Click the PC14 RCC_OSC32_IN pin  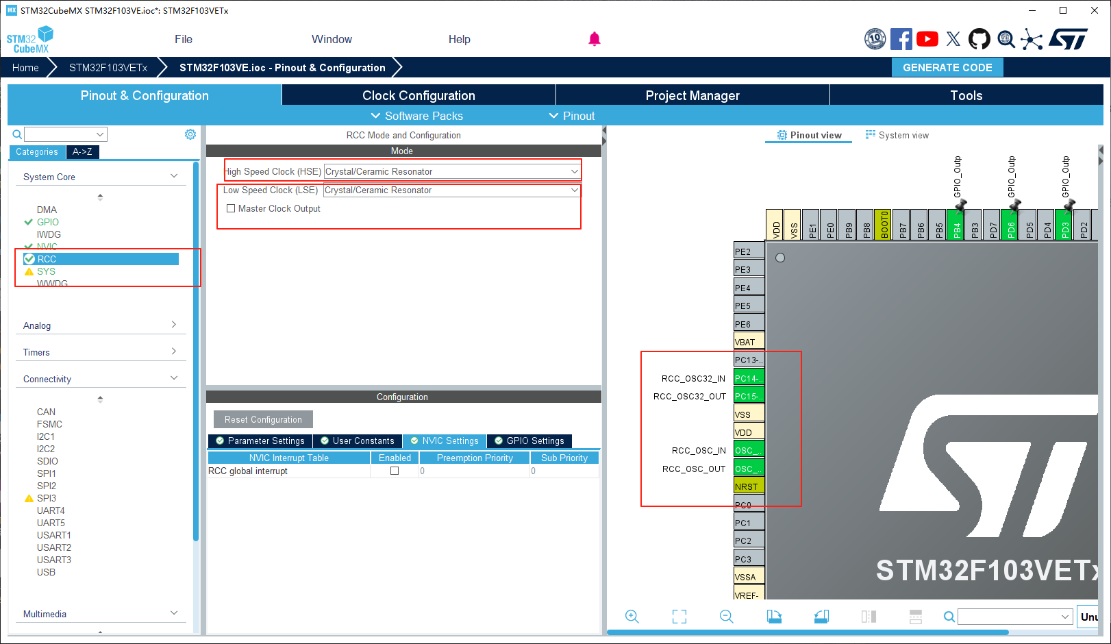(749, 377)
